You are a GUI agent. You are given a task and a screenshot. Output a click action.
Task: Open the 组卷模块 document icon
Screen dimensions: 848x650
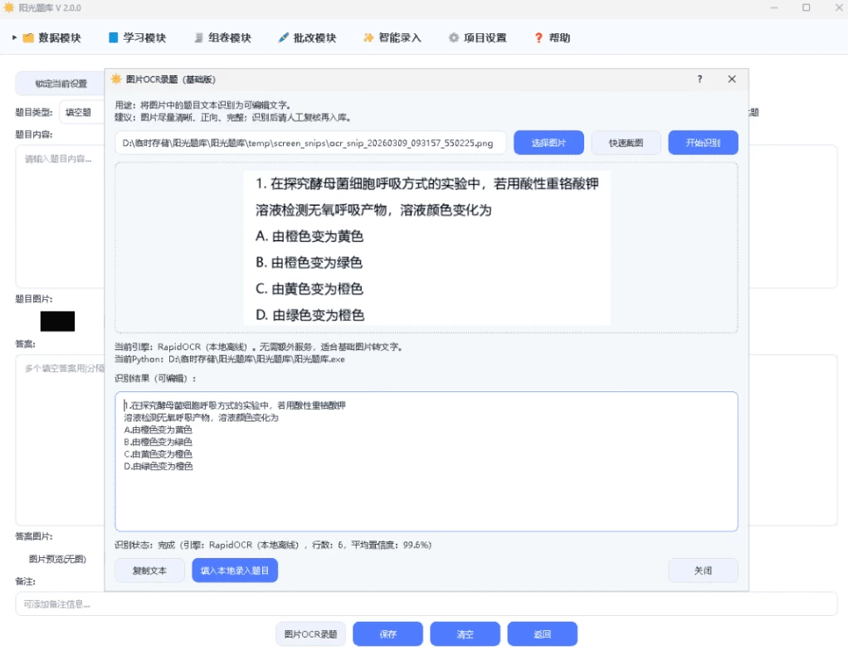(x=197, y=36)
